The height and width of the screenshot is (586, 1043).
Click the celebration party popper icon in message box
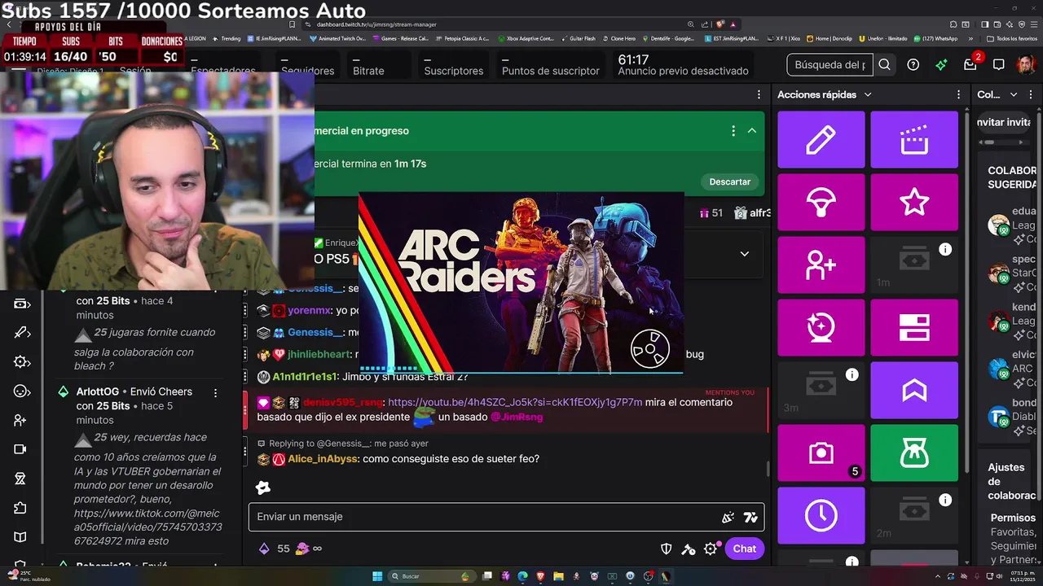tap(728, 517)
